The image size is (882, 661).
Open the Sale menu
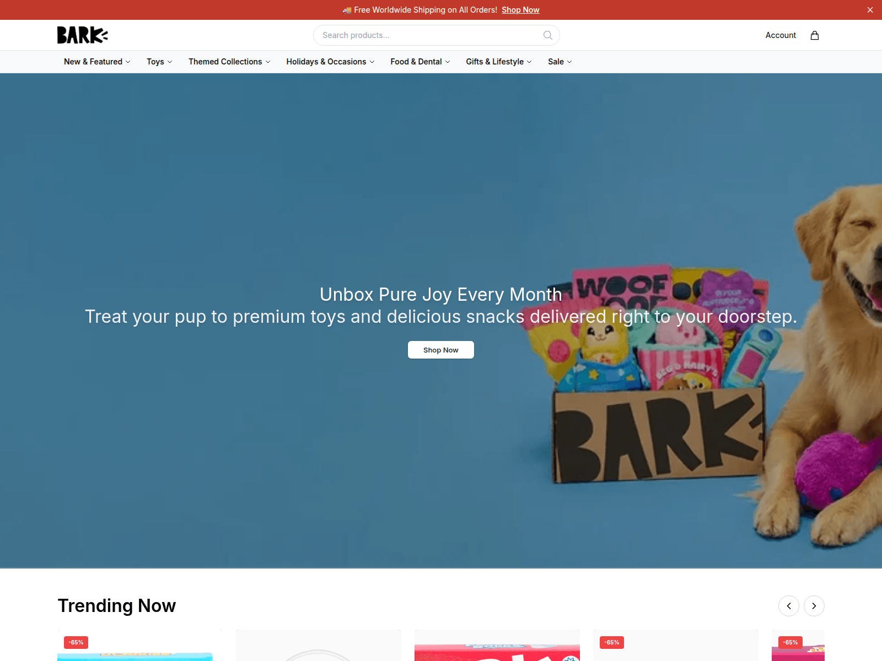click(x=560, y=62)
